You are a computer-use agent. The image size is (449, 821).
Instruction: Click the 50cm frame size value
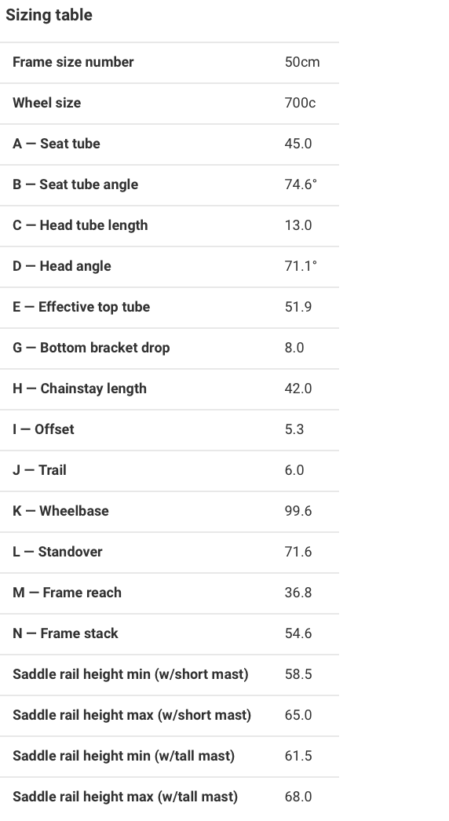(301, 62)
